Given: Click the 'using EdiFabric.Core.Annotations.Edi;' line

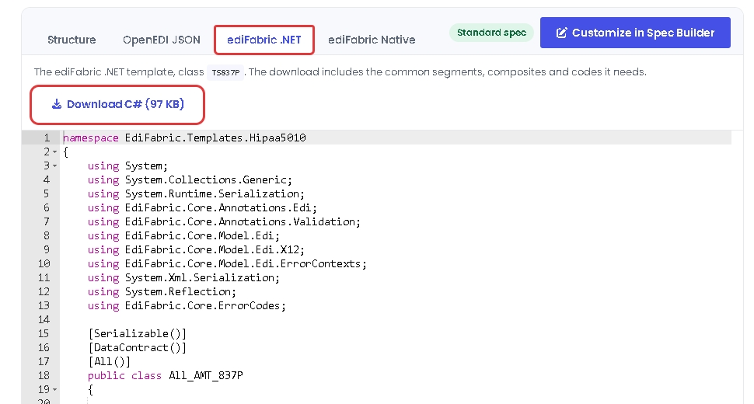Looking at the screenshot, I should (202, 207).
